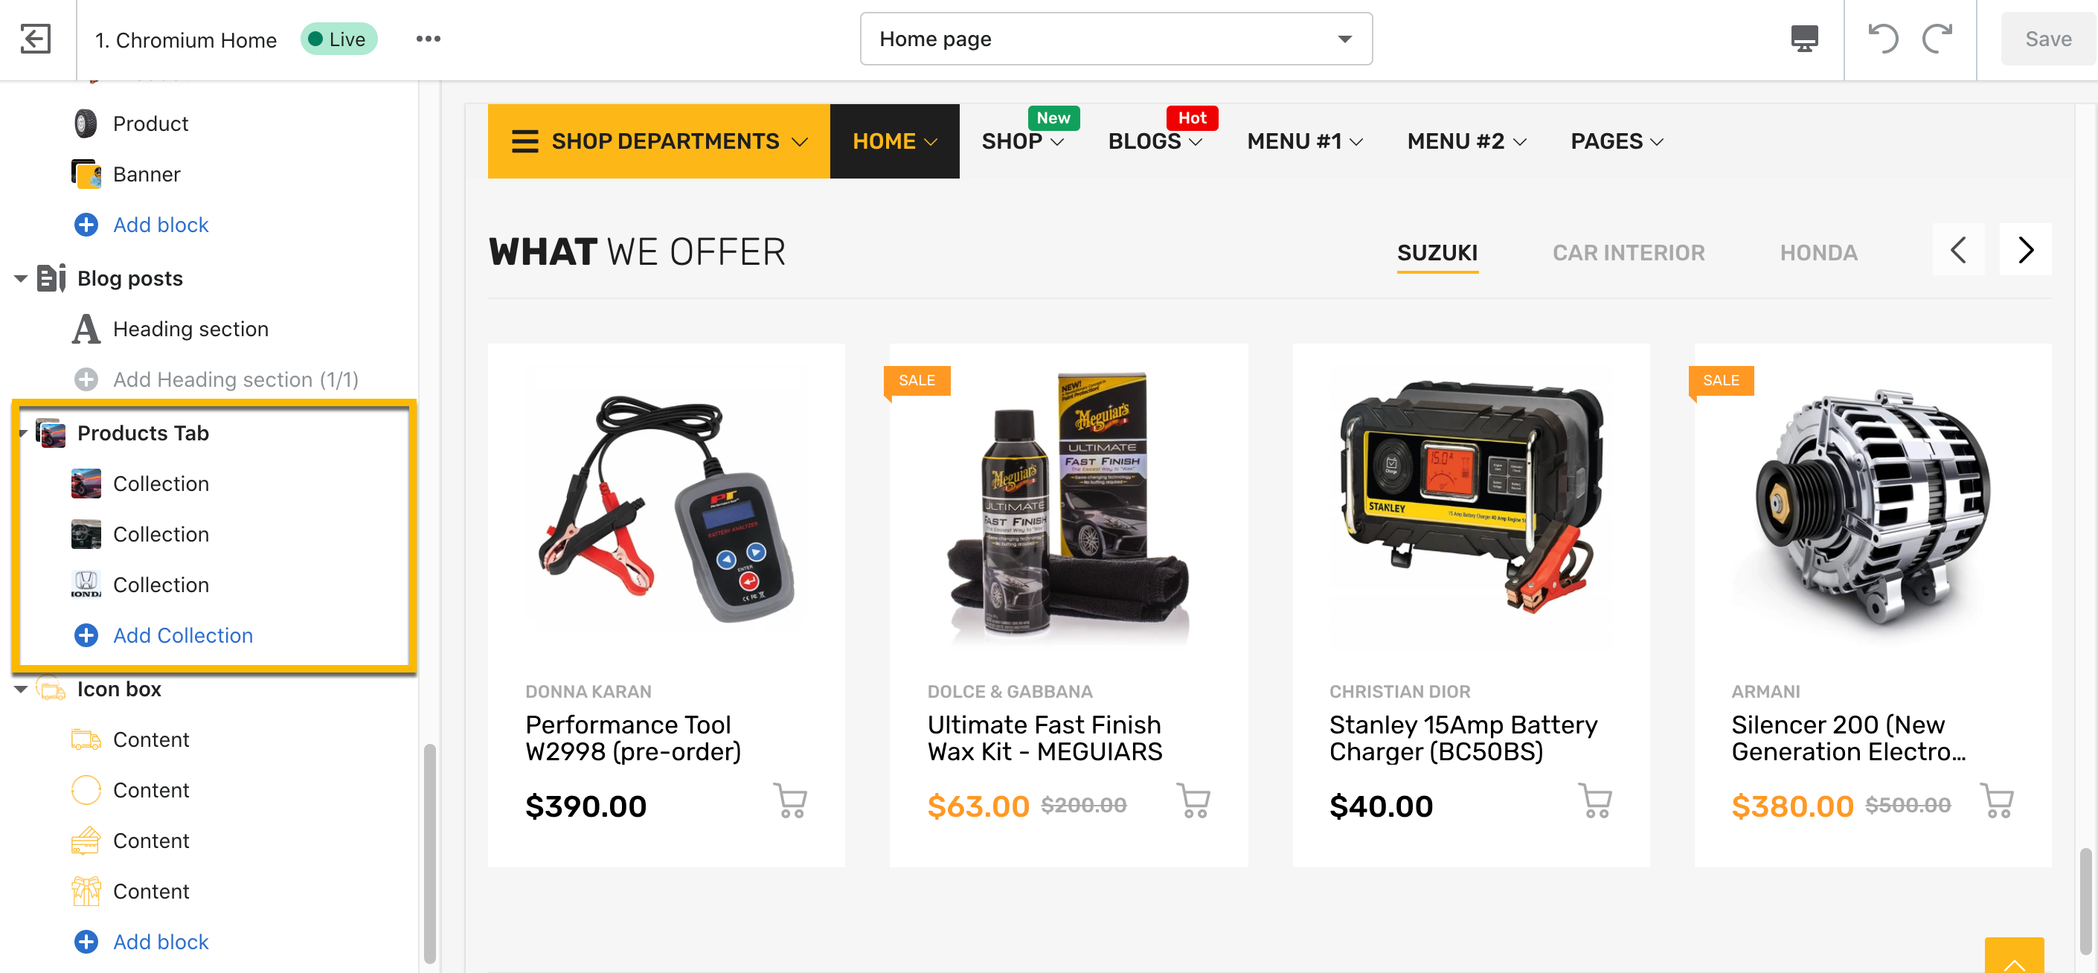Open the Blogs menu item
This screenshot has height=973, width=2098.
pos(1155,141)
